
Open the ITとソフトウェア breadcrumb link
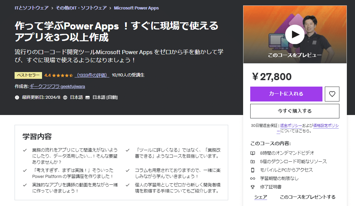click(x=32, y=8)
